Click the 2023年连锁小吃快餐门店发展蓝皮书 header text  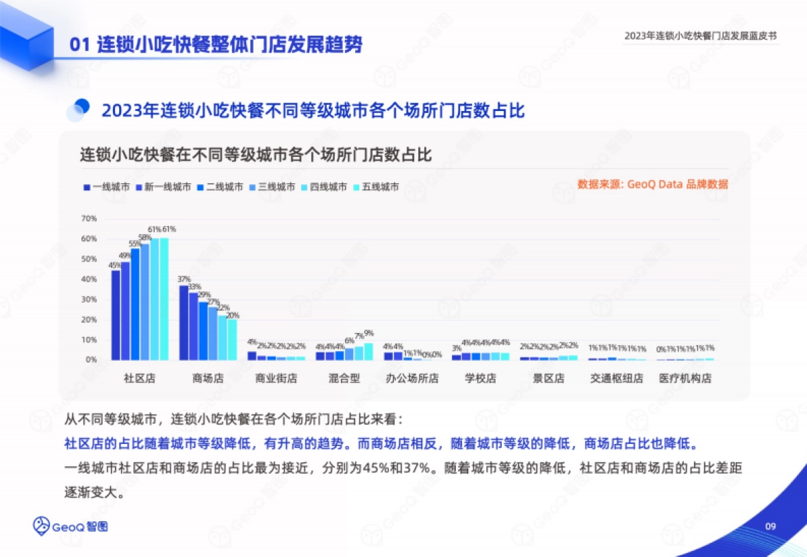click(701, 36)
